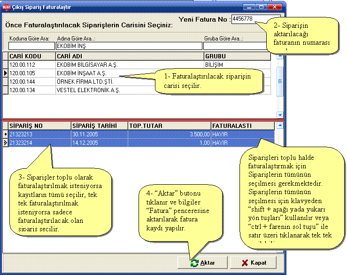
Task: Click the application icon in title bar
Action: [7, 7]
